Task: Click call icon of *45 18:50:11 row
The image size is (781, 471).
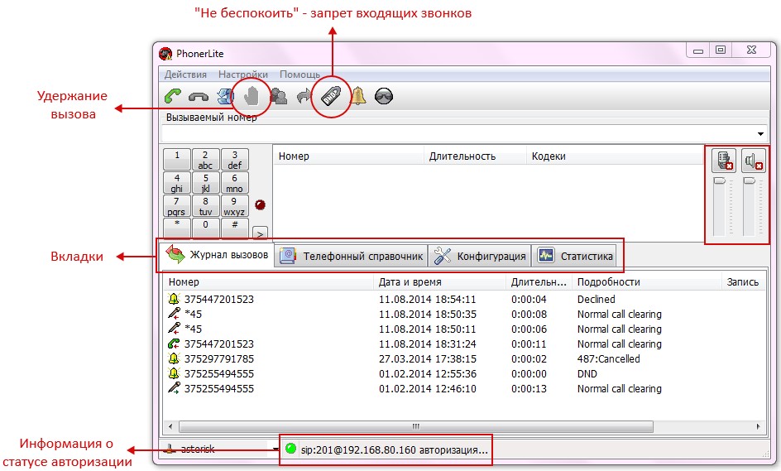Action: [174, 329]
